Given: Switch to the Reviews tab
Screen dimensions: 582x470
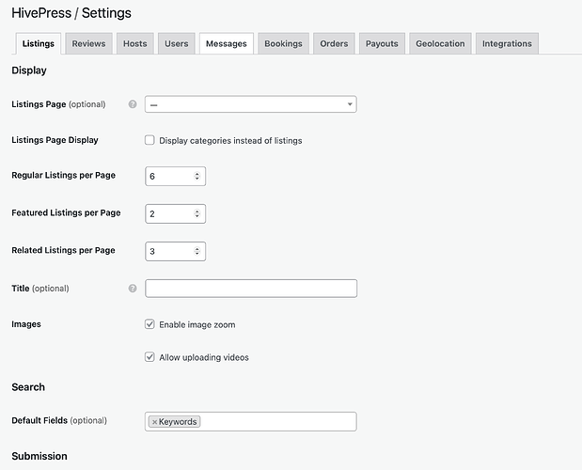Looking at the screenshot, I should 88,44.
